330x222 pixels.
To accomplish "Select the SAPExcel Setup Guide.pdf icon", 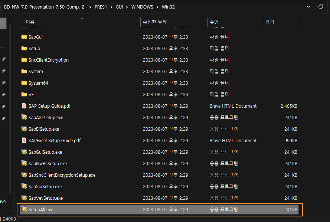I will [x=24, y=141].
